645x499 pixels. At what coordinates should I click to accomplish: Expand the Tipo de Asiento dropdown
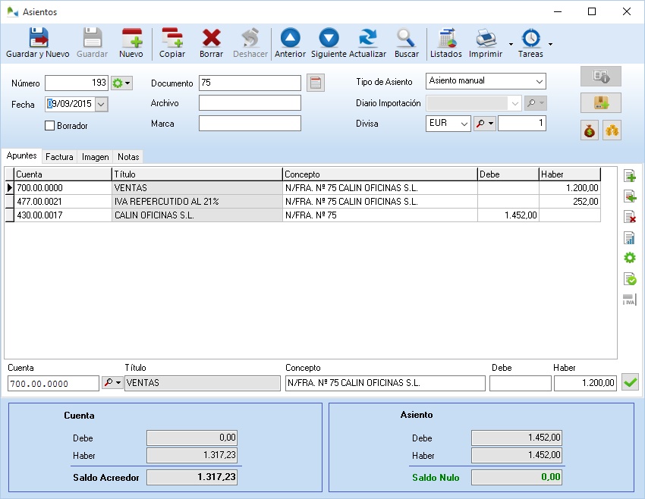coord(539,81)
